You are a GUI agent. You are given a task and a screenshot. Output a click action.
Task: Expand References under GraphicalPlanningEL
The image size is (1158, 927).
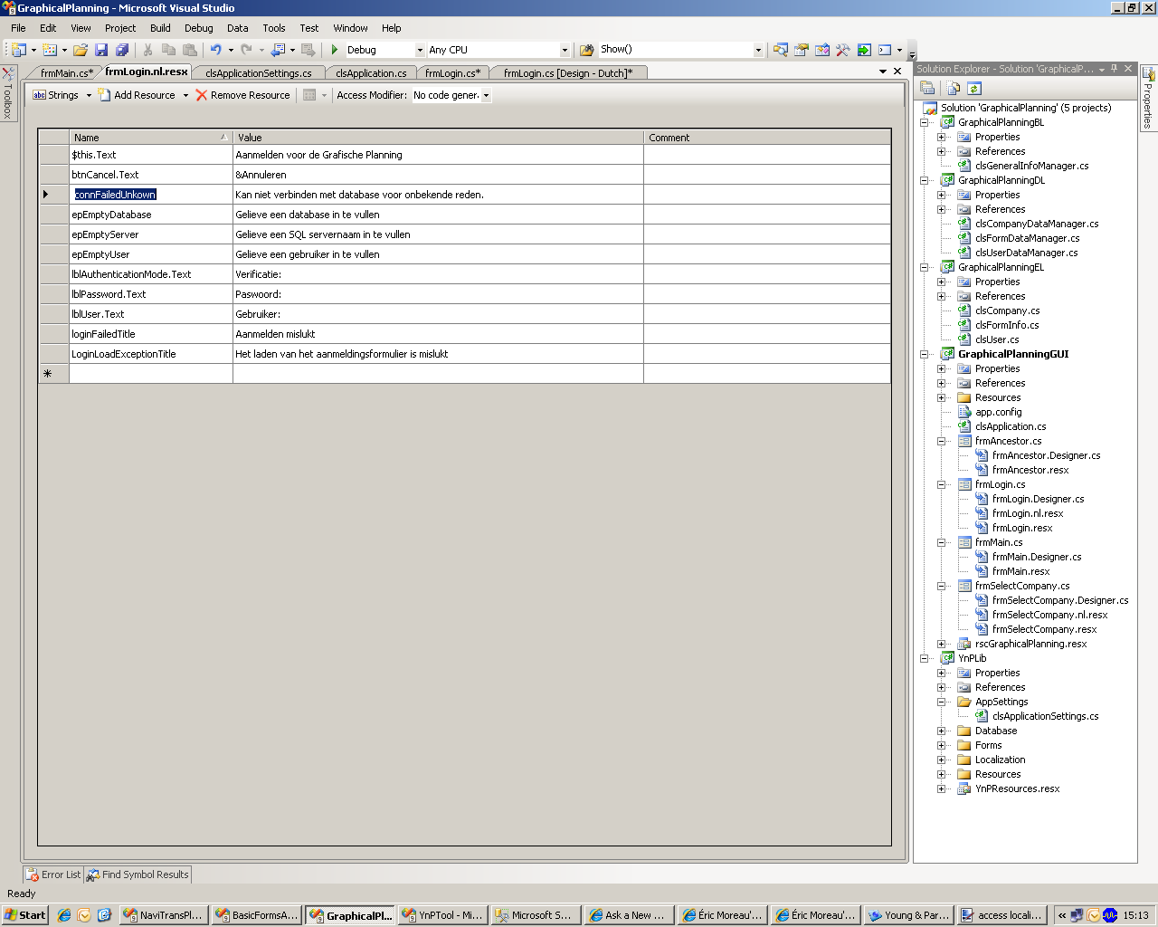tap(942, 296)
